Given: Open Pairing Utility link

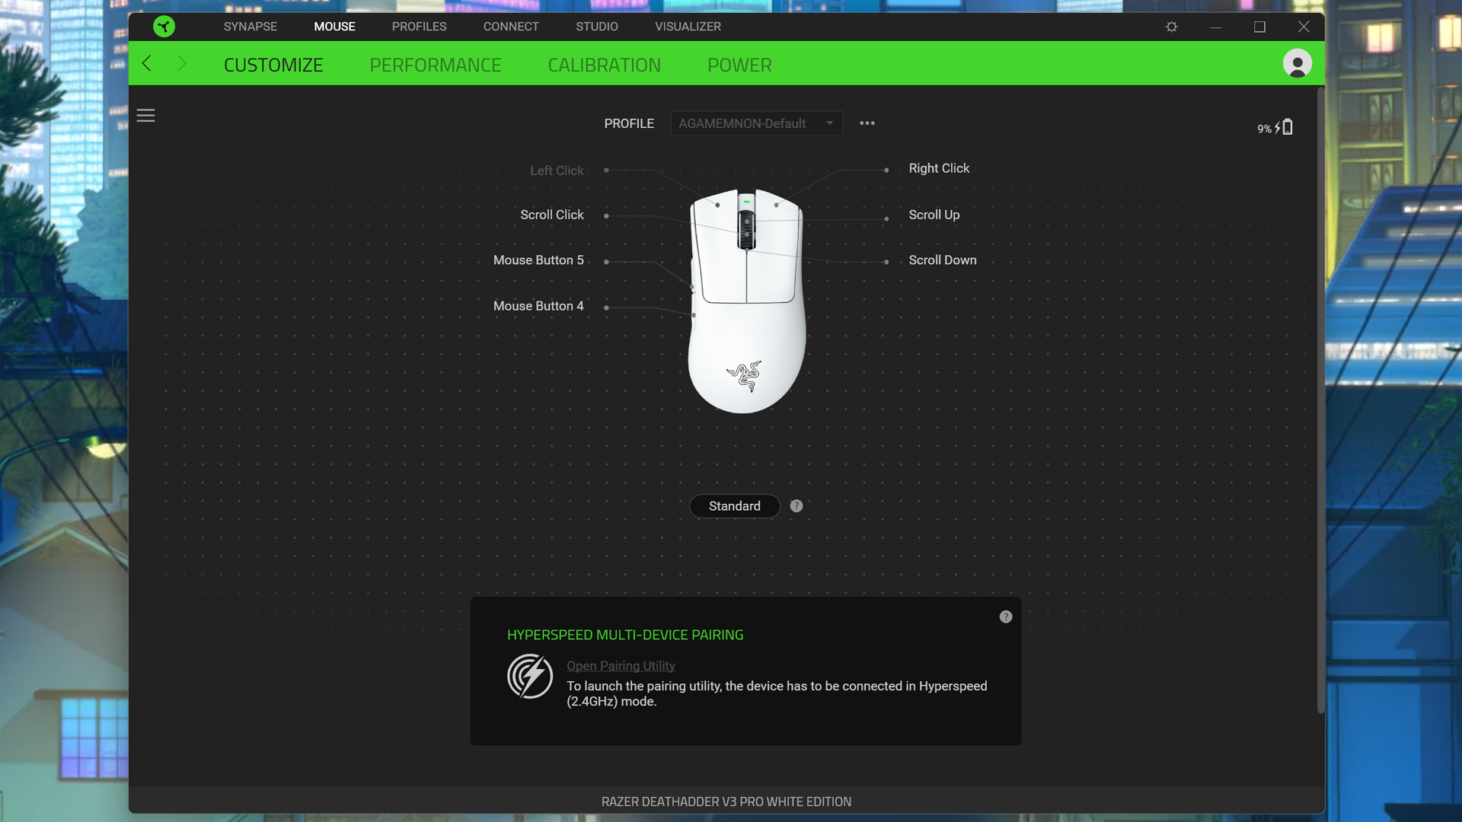Looking at the screenshot, I should click(x=620, y=666).
